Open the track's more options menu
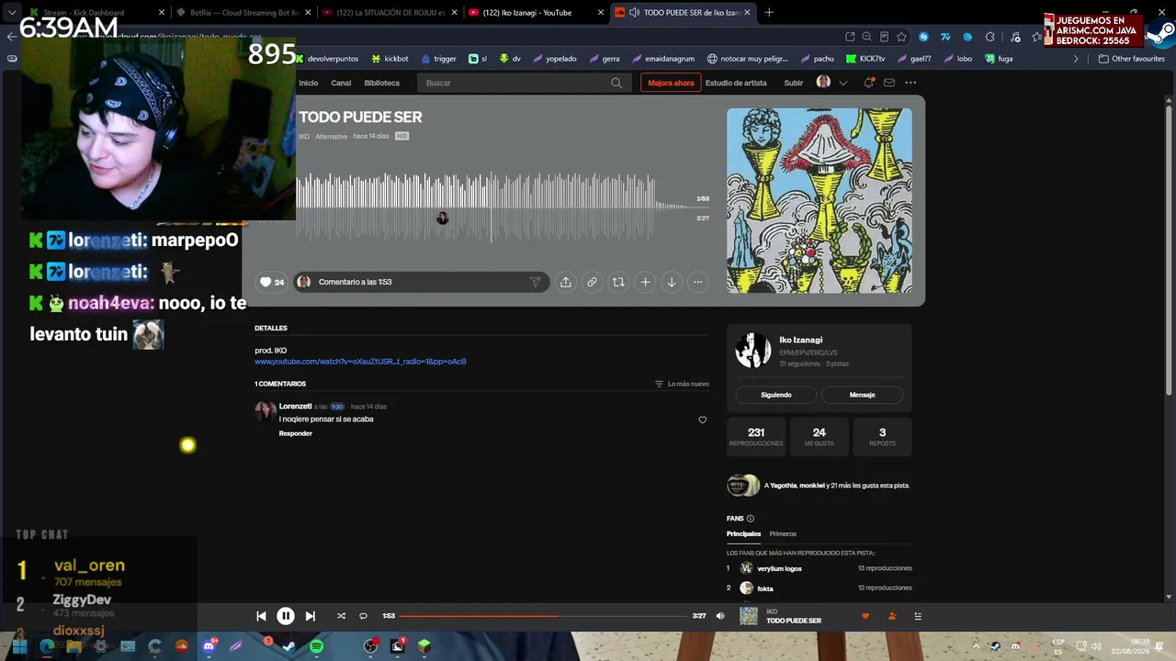This screenshot has width=1176, height=661. click(x=698, y=282)
